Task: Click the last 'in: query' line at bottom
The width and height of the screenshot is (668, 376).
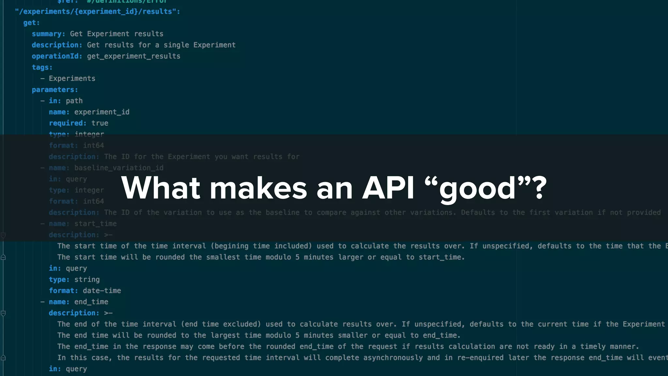Action: click(x=68, y=369)
